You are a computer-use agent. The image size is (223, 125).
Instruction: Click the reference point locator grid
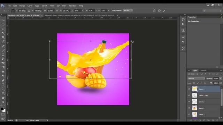13,11
